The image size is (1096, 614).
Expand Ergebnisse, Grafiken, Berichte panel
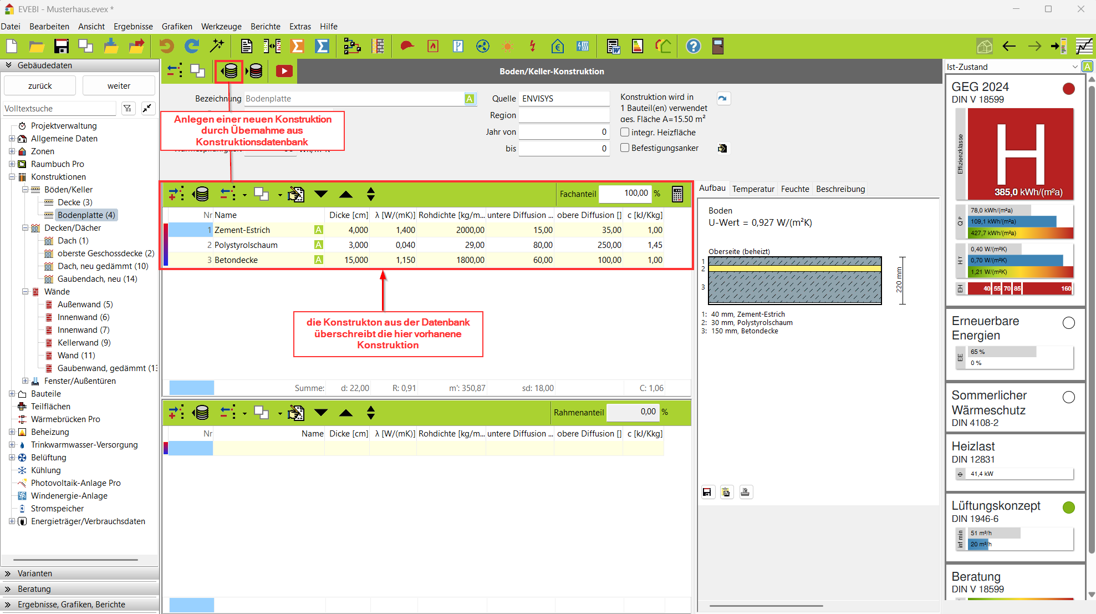[8, 605]
